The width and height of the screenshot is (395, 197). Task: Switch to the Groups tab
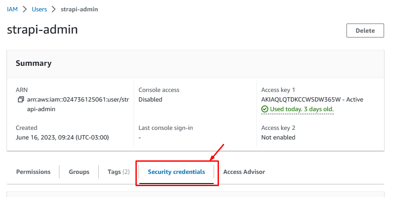click(x=79, y=172)
